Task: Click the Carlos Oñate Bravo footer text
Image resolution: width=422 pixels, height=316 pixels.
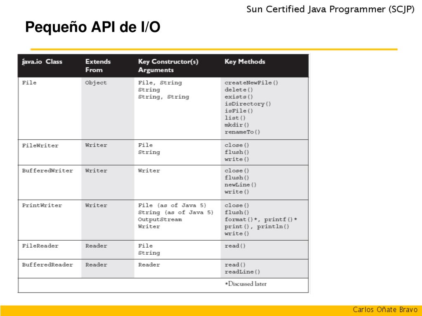Action: [x=385, y=309]
